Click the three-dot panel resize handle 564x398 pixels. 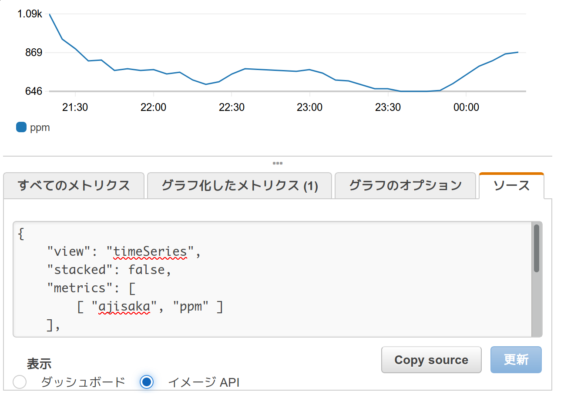pyautogui.click(x=277, y=164)
